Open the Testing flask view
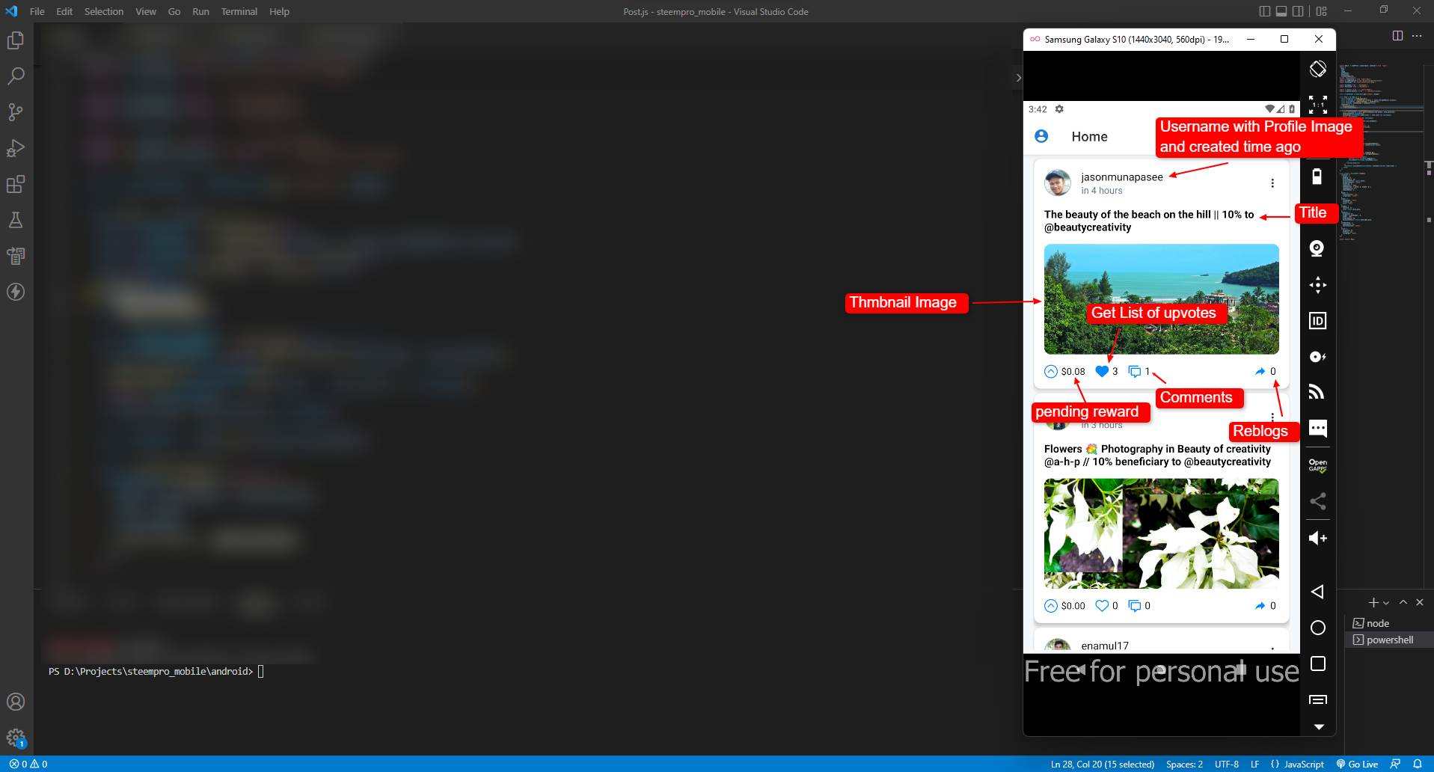 click(x=16, y=220)
